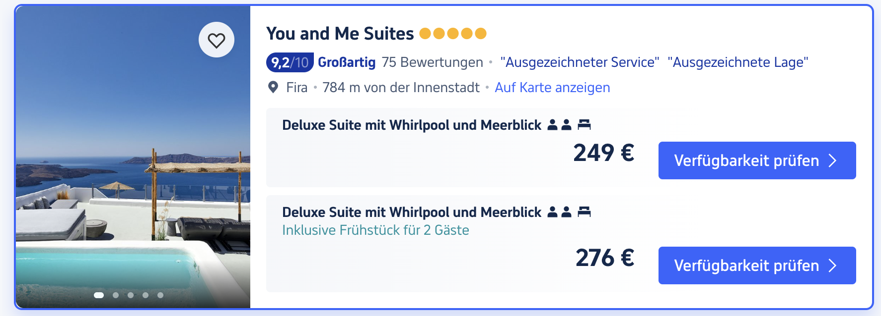The width and height of the screenshot is (881, 316).
Task: Jump to the last carousel dot
Action: [x=160, y=295]
